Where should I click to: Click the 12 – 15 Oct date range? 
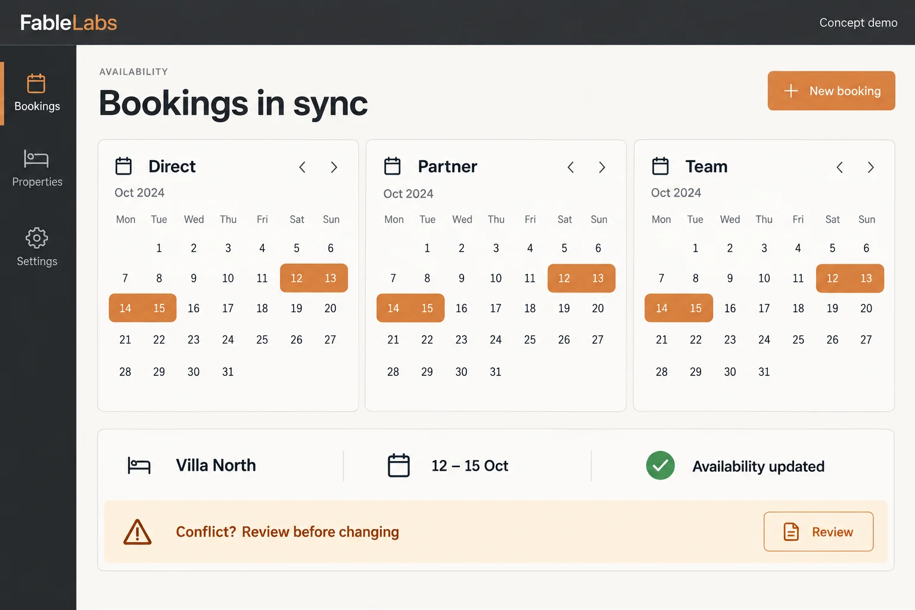click(x=470, y=466)
